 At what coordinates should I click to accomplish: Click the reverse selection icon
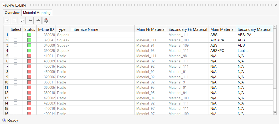coord(22,20)
